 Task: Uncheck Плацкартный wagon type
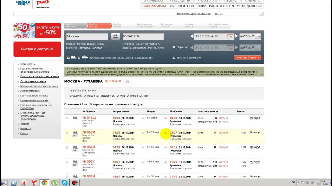tap(98, 96)
